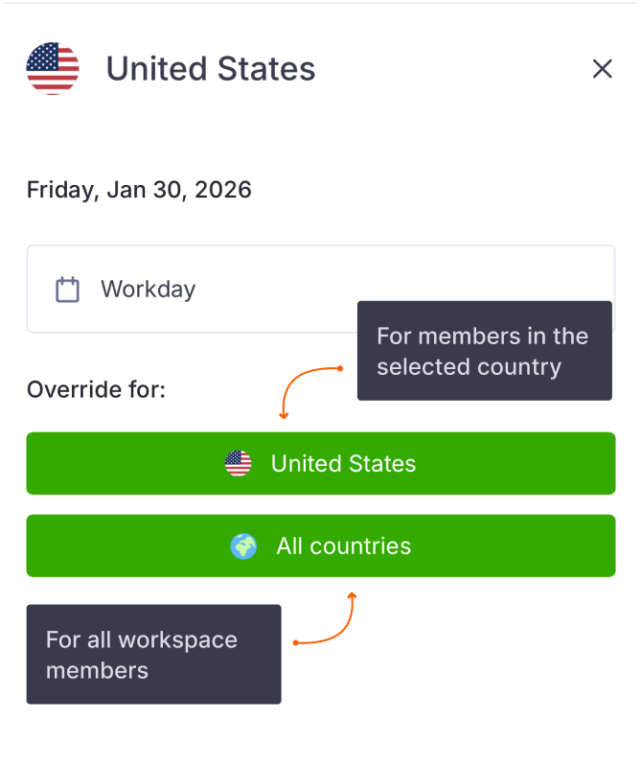Click the round US flag header icon
The height and width of the screenshot is (767, 642).
(x=53, y=69)
